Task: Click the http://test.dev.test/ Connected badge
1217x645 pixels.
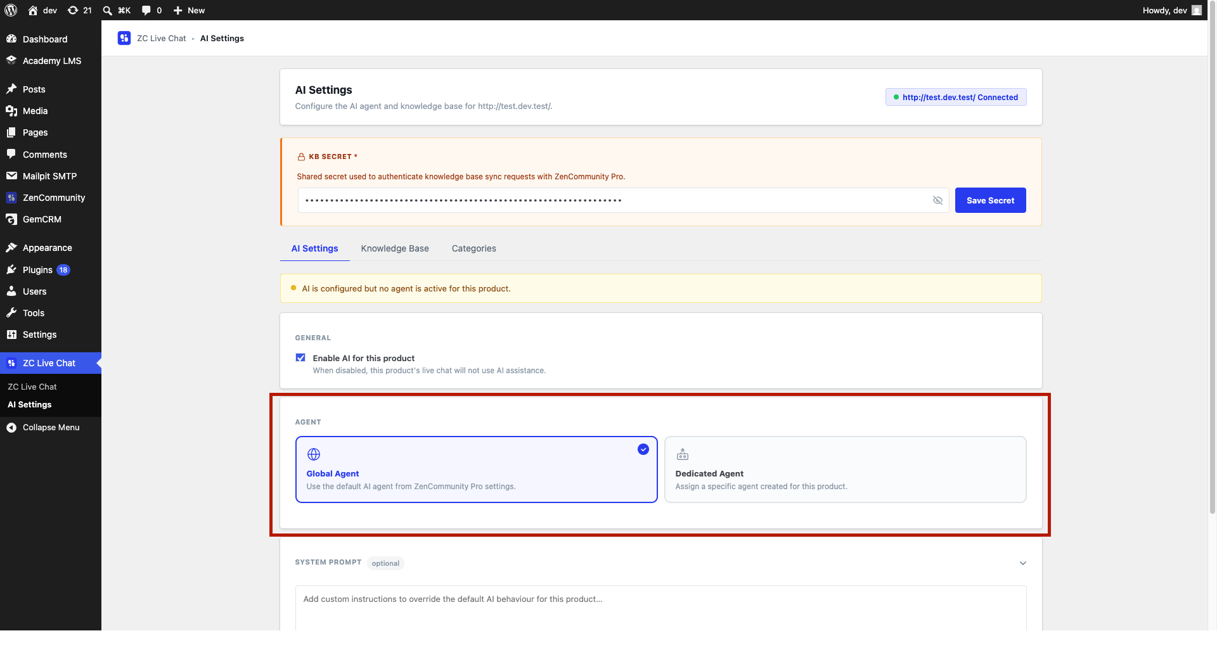Action: pyautogui.click(x=956, y=97)
